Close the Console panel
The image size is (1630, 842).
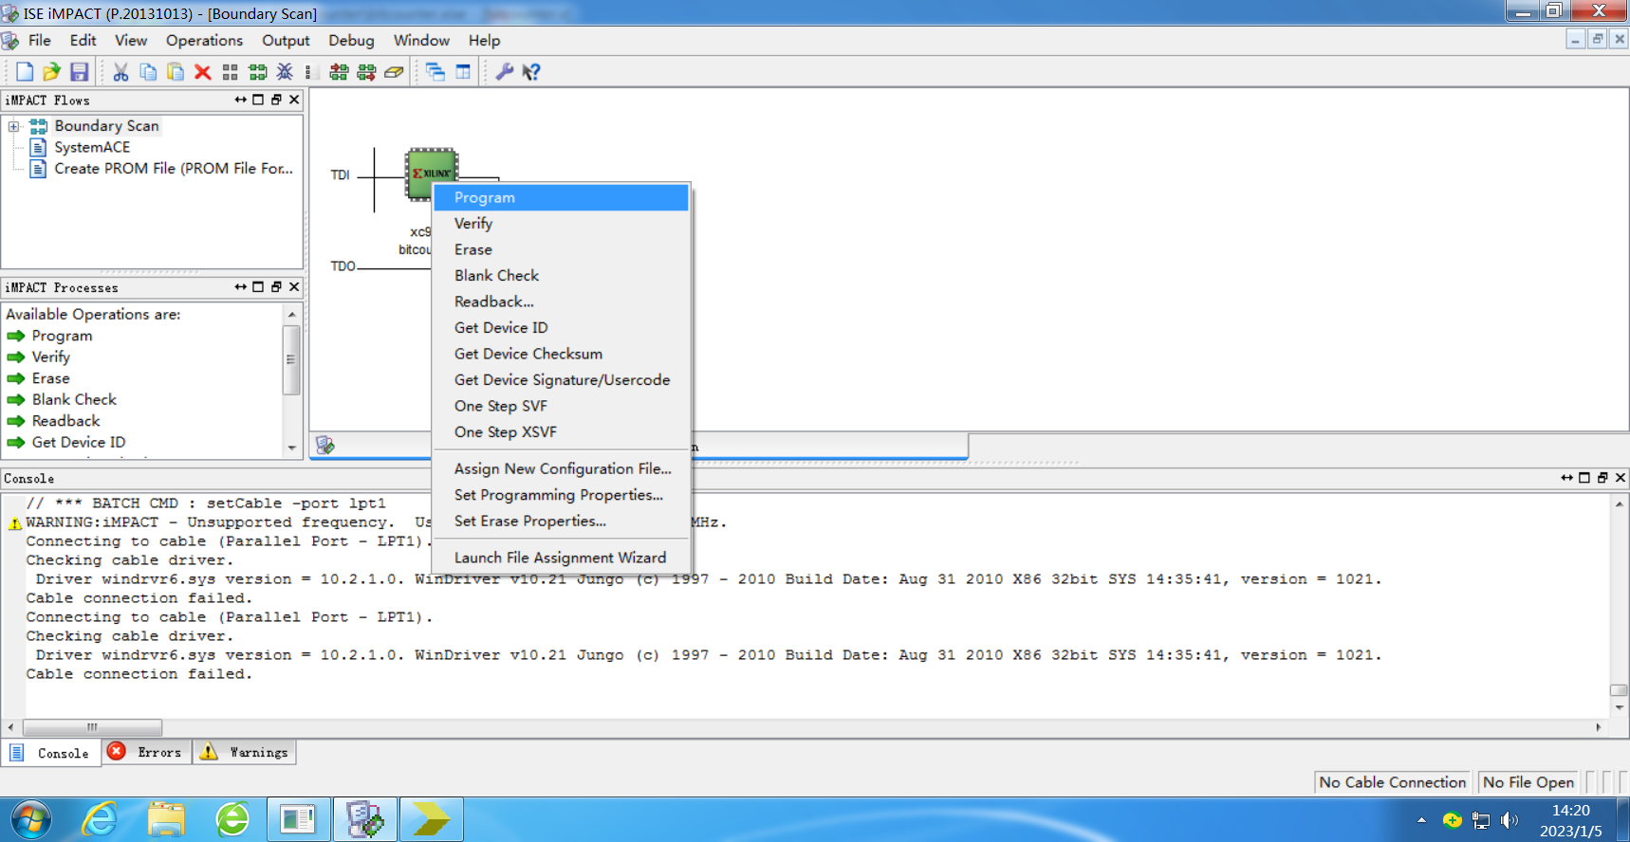point(1621,478)
